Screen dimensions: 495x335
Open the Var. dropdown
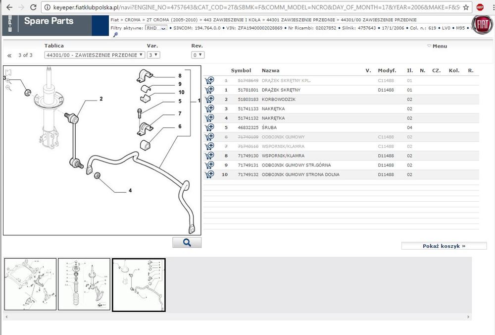tap(153, 55)
